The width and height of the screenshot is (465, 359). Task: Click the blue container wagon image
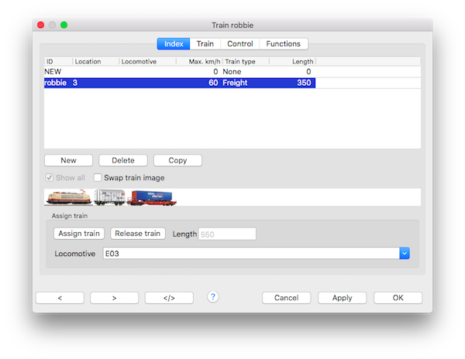tap(152, 199)
